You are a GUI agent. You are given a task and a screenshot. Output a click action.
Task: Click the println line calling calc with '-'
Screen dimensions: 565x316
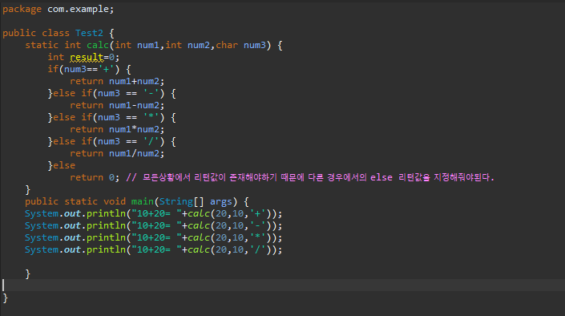click(x=154, y=226)
